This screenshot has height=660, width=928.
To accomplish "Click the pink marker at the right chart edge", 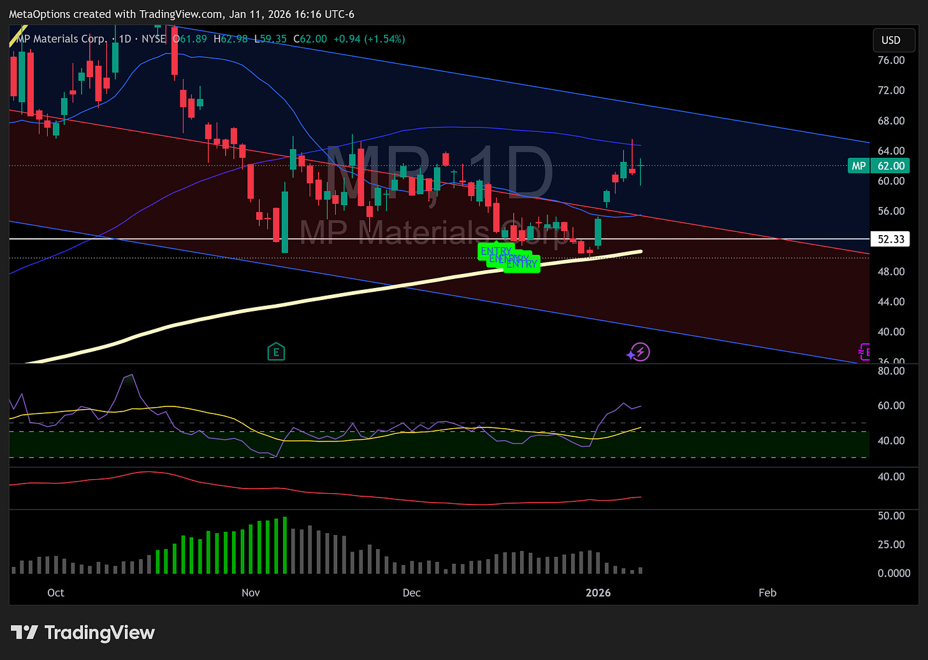I will click(864, 352).
